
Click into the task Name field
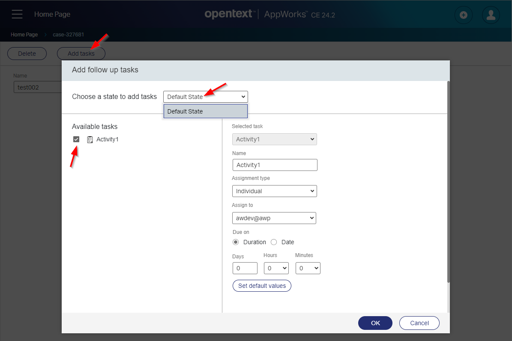[x=274, y=165]
